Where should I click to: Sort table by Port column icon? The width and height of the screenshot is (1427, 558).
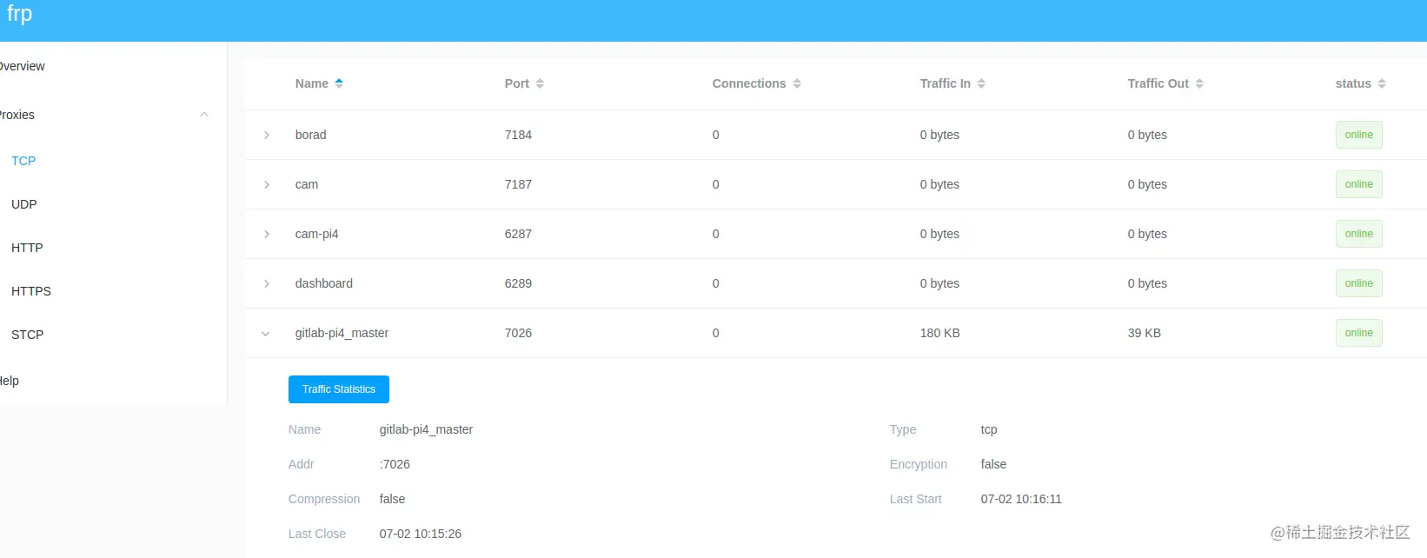point(540,83)
